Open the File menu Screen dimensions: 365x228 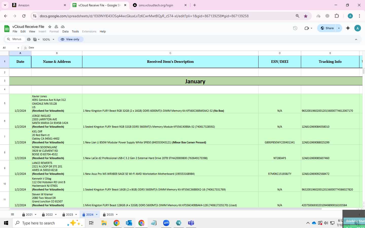click(15, 31)
